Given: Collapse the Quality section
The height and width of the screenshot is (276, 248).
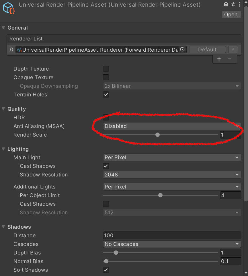Looking at the screenshot, I should tap(3, 109).
